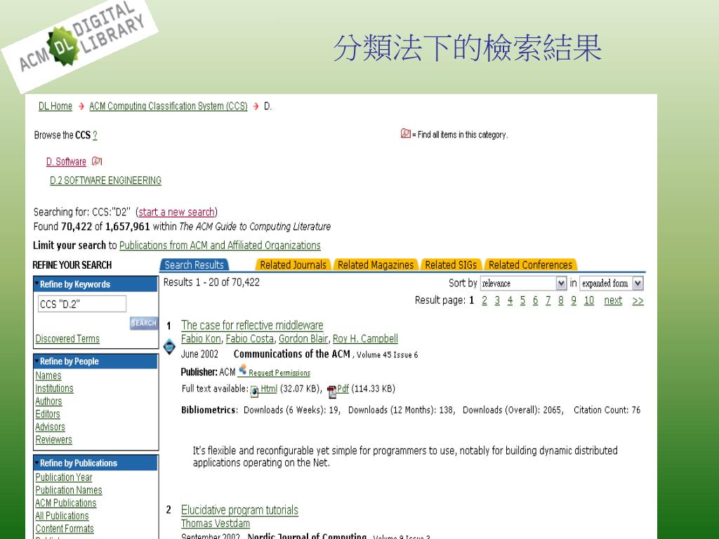
Task: Click the Institutions refine link
Action: 54,388
